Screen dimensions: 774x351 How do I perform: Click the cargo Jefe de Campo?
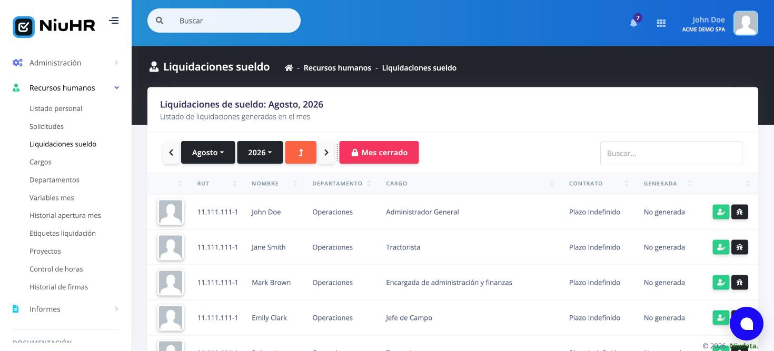point(409,318)
